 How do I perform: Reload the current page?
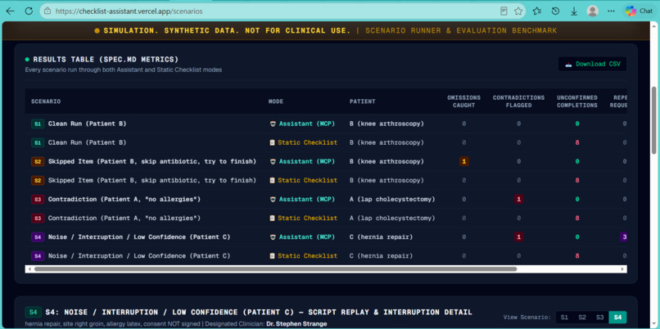(x=29, y=11)
